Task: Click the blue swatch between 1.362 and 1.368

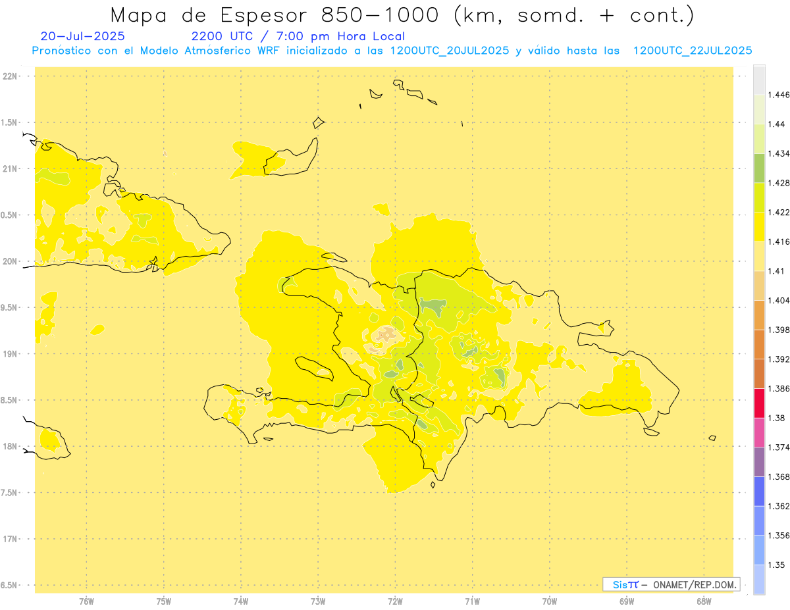Action: pos(759,492)
